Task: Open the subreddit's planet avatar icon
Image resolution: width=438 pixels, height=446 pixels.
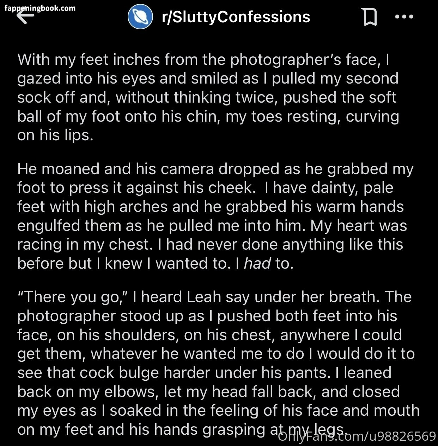Action: (140, 17)
